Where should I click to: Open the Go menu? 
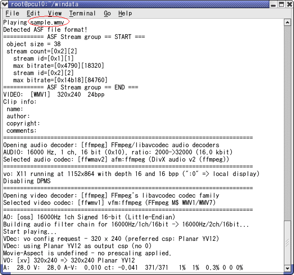(x=107, y=13)
